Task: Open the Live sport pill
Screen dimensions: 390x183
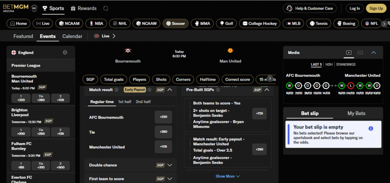Action: click(43, 24)
